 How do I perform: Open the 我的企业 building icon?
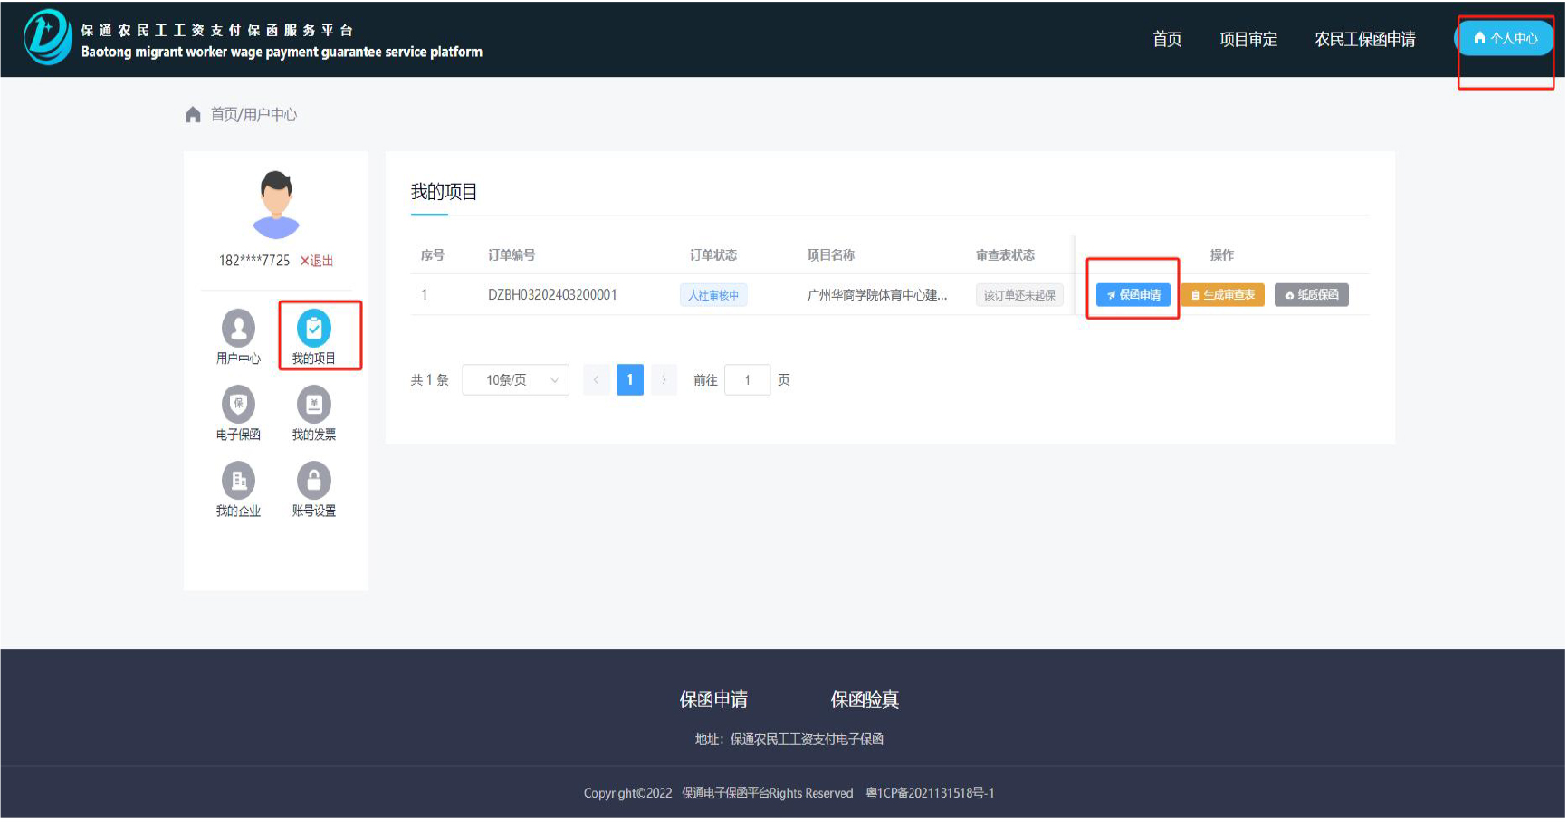[x=238, y=481]
